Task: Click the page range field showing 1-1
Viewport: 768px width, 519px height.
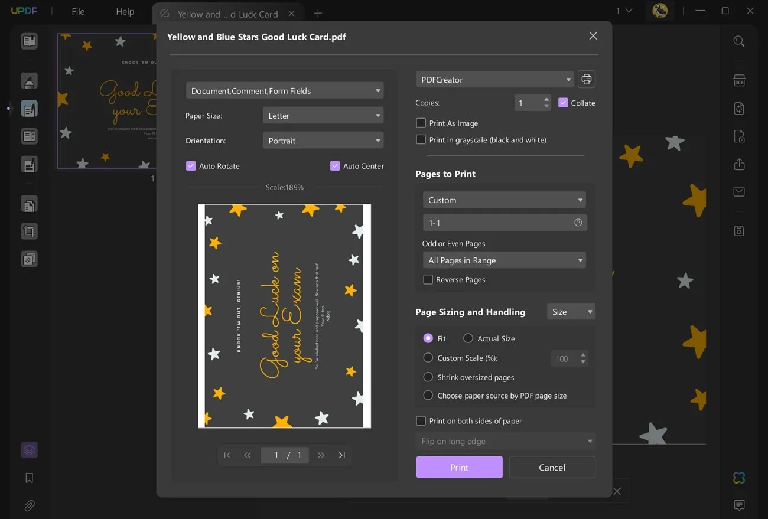Action: point(505,223)
